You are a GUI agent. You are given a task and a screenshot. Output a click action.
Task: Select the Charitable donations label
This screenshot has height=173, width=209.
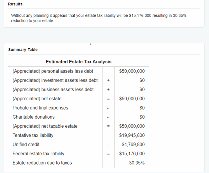coord(33,117)
